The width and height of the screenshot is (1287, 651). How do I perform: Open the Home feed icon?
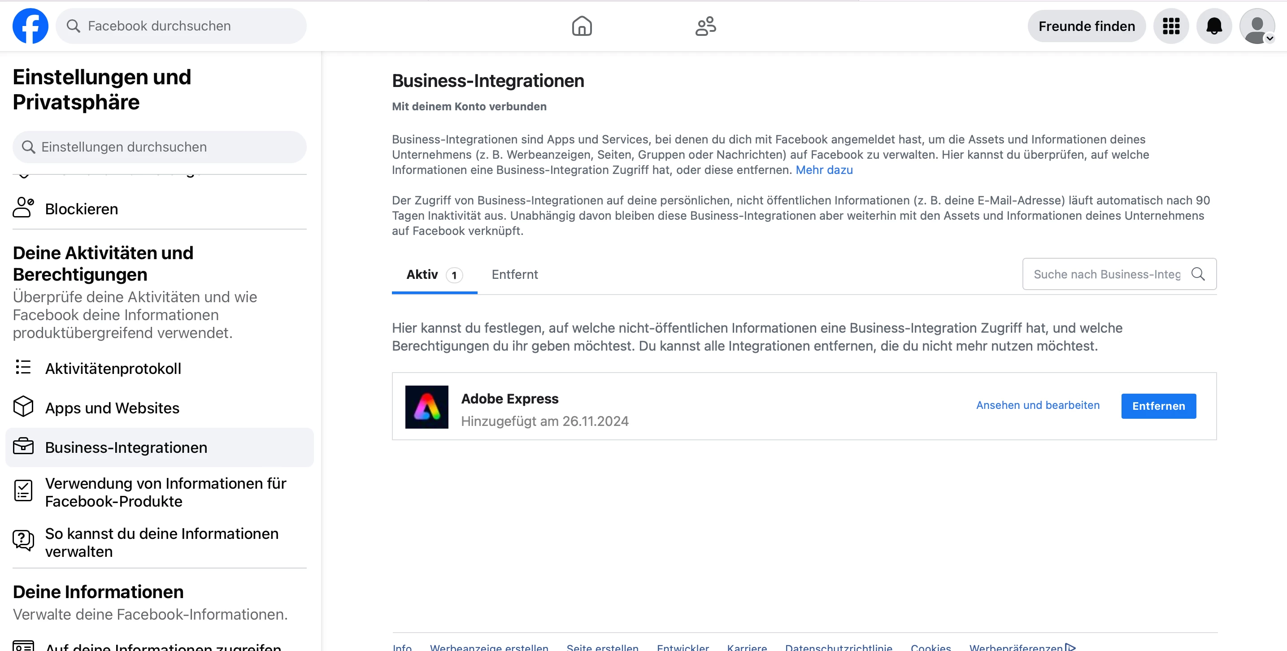(x=582, y=26)
